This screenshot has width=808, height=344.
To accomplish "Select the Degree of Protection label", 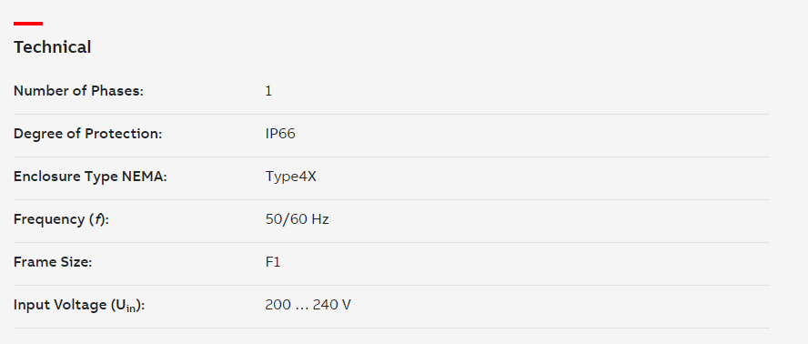I will point(87,134).
